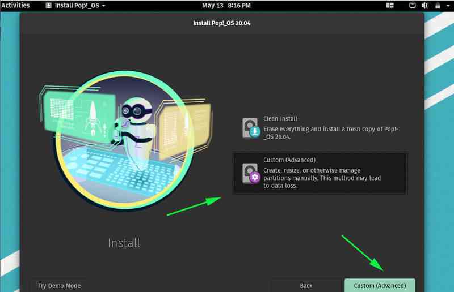The height and width of the screenshot is (292, 454).
Task: Choose the Custom (Advanced) option row
Action: [320, 173]
